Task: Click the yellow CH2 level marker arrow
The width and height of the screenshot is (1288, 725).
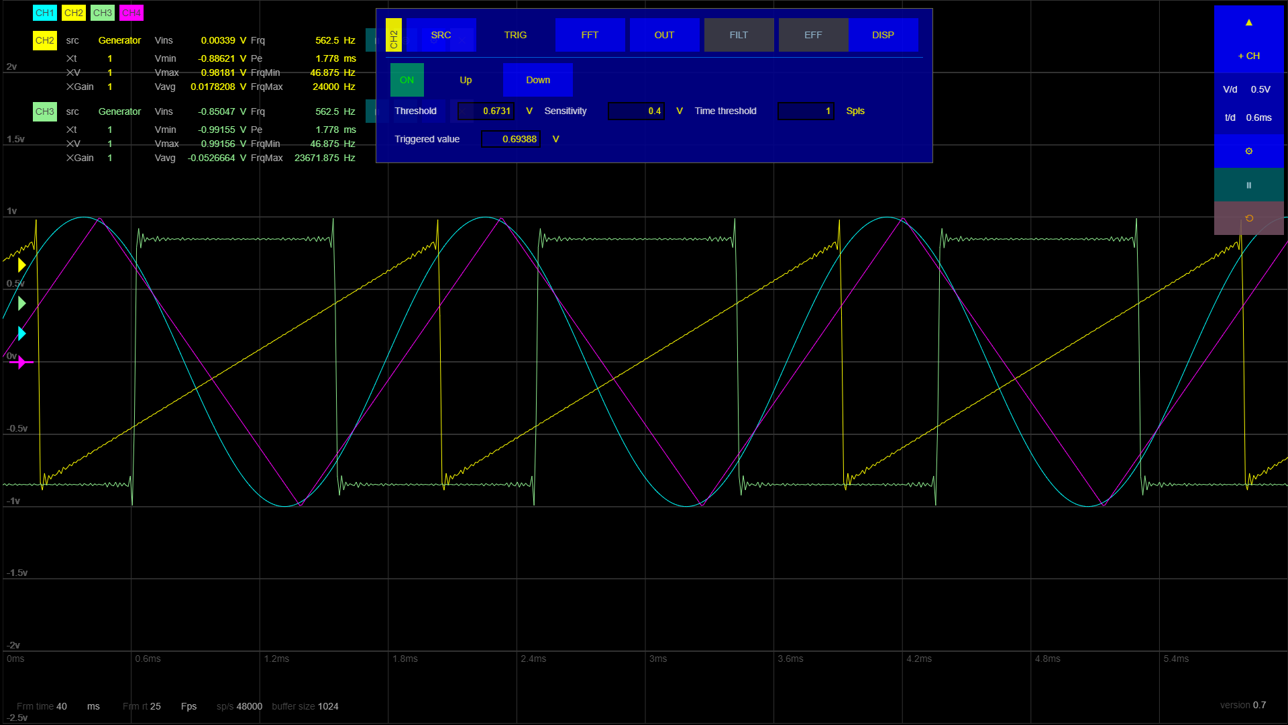Action: tap(21, 265)
